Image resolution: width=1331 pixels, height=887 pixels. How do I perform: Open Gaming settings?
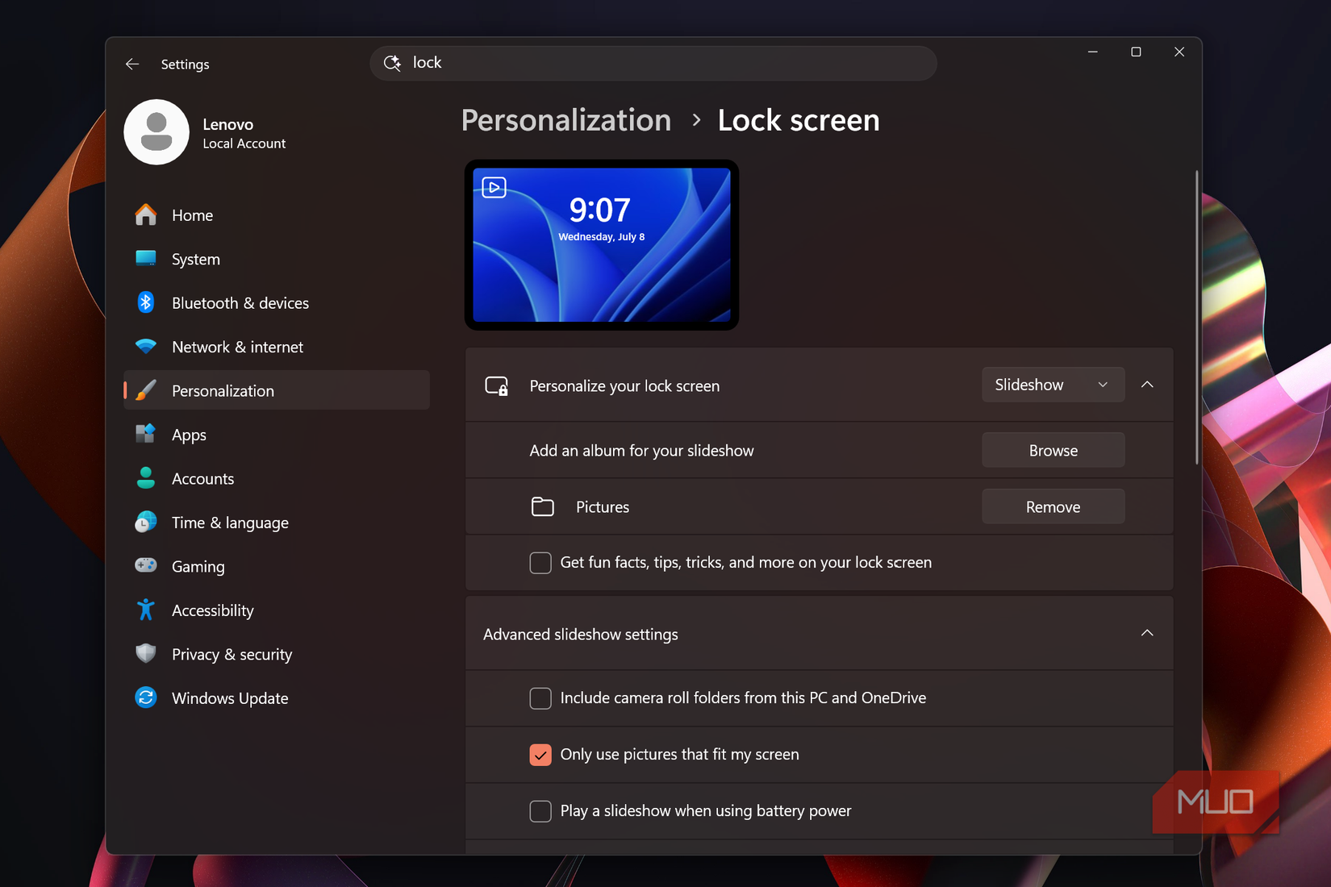277,566
